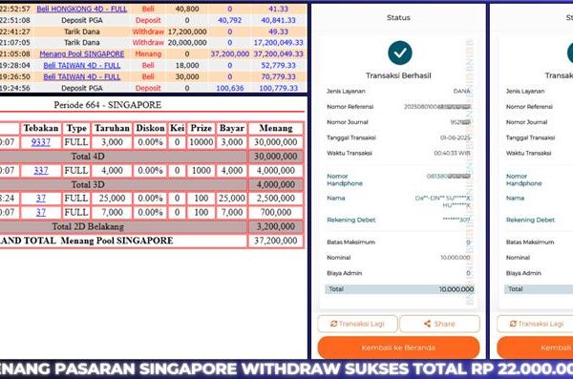
Task: Tap the orange Kembali ke Beranda button
Action: [398, 347]
